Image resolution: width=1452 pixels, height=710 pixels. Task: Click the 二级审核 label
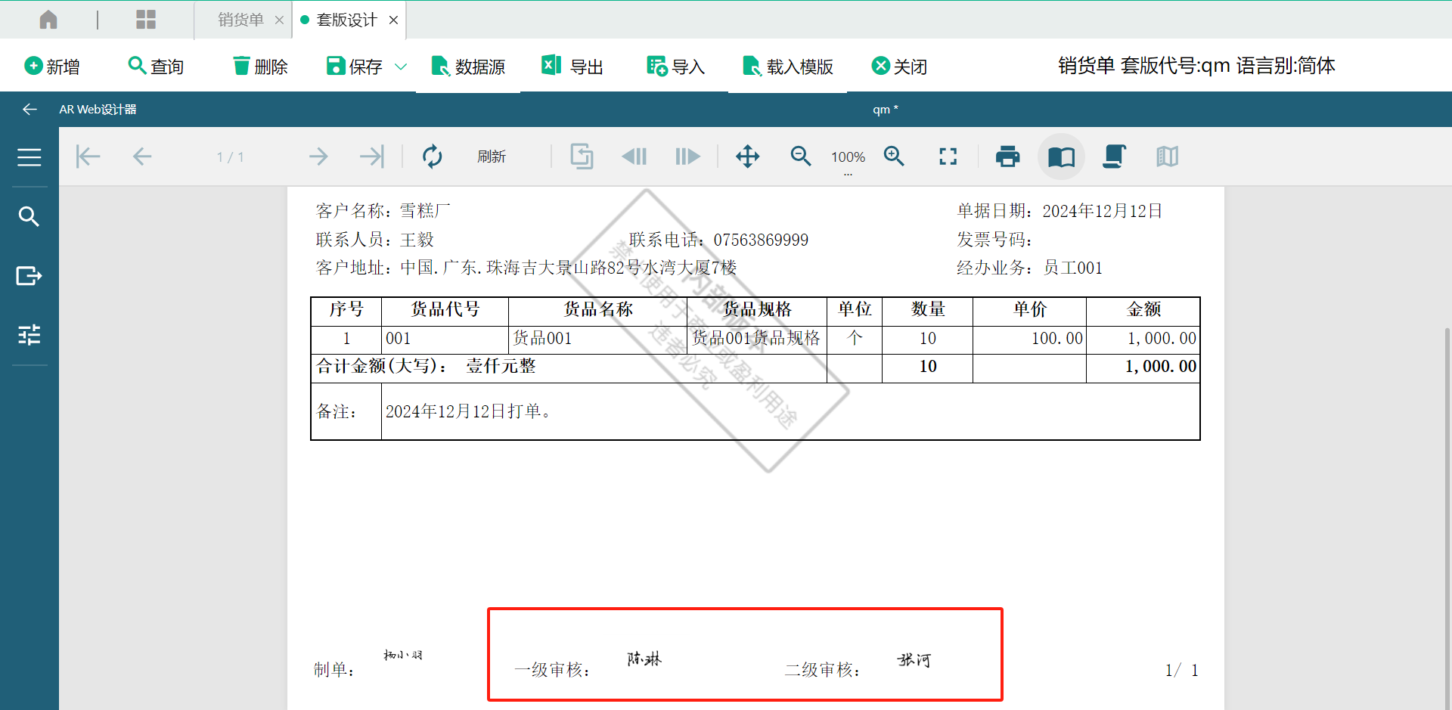click(x=822, y=670)
